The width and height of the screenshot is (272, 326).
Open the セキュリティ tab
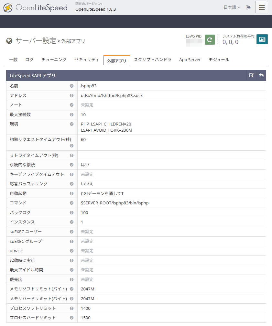click(86, 60)
